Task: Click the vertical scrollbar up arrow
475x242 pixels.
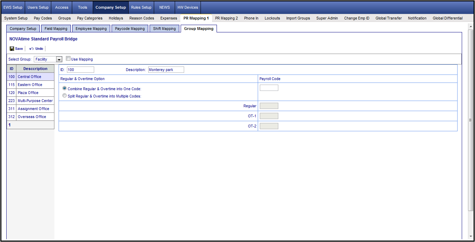Action: click(470, 26)
